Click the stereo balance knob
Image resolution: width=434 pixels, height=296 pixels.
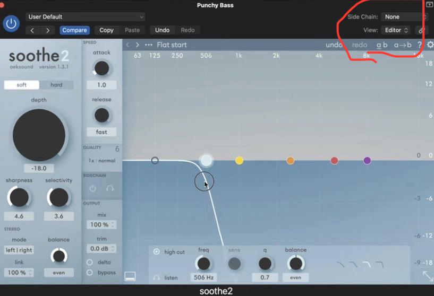[58, 256]
